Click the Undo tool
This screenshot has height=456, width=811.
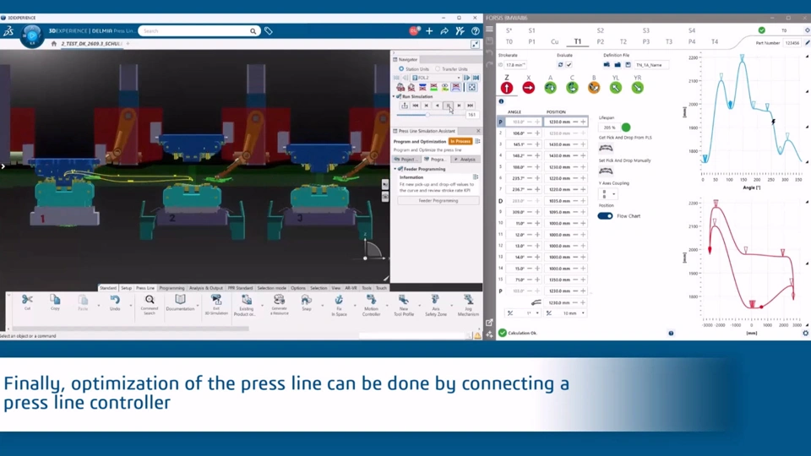click(x=115, y=302)
